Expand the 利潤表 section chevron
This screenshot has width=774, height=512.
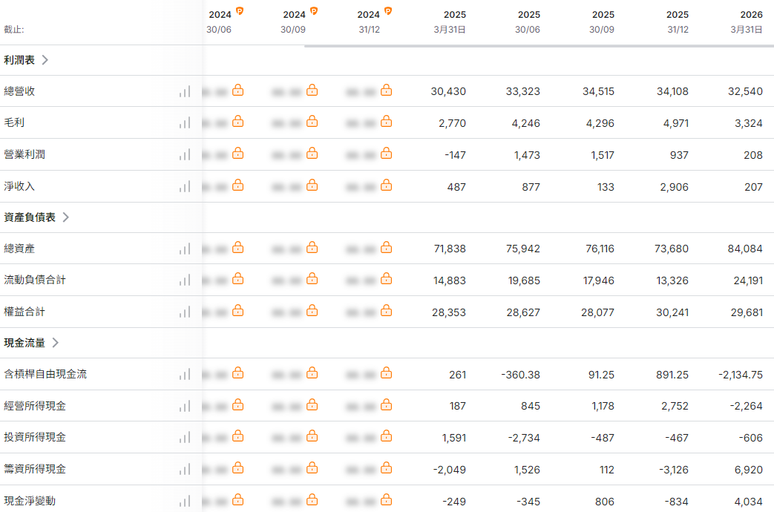tap(45, 60)
